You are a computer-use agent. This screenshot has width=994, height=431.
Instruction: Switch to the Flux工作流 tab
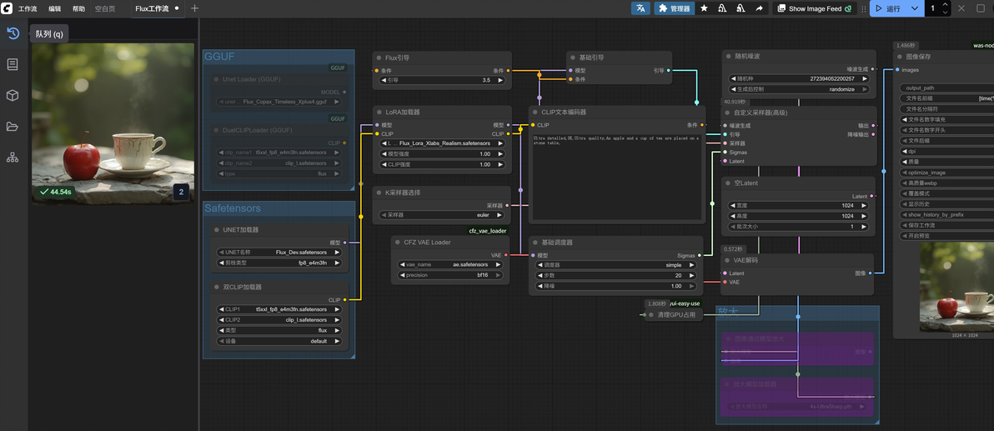(151, 9)
